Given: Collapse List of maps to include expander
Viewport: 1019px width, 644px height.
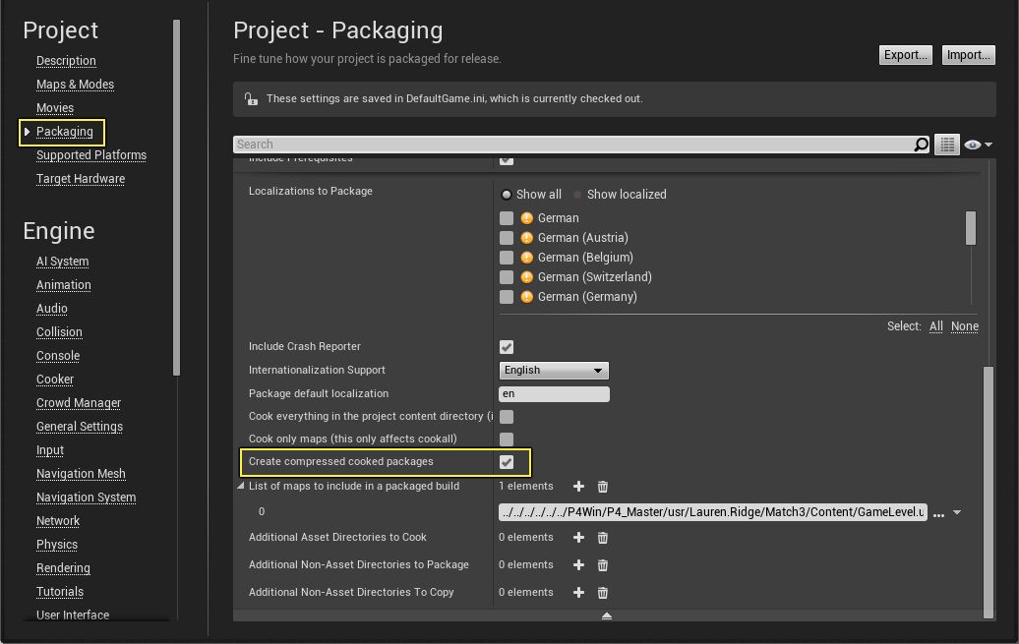Looking at the screenshot, I should tap(240, 485).
